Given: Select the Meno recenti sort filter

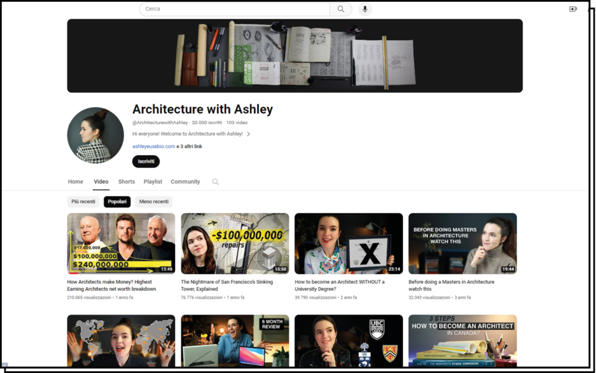Looking at the screenshot, I should (154, 202).
